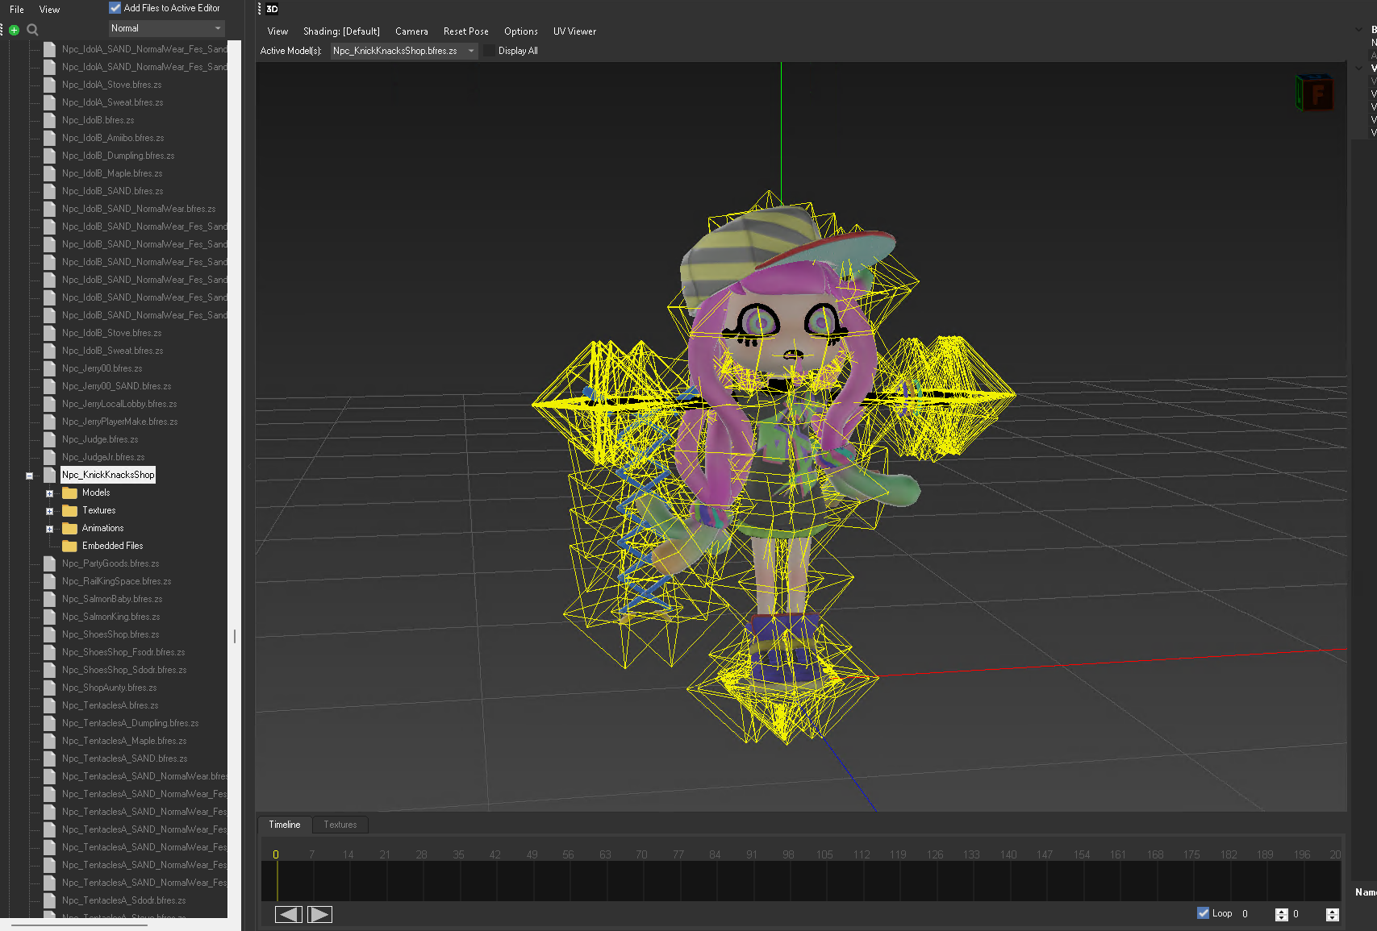
Task: Click file icon beside Npc_SalmonKing.bfres.zs
Action: tap(49, 617)
